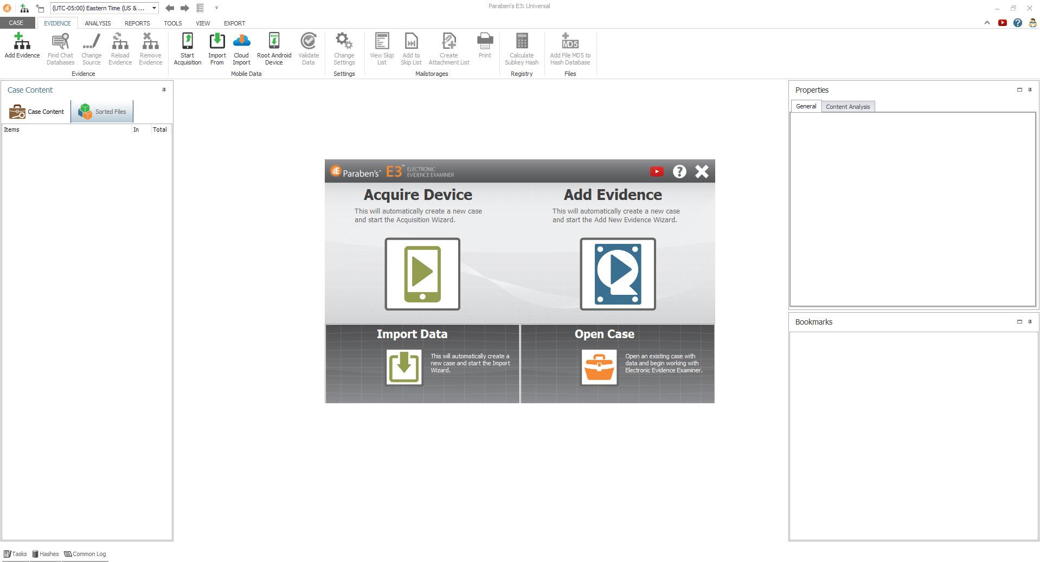The image size is (1040, 562).
Task: Open Import From tool
Action: [217, 49]
